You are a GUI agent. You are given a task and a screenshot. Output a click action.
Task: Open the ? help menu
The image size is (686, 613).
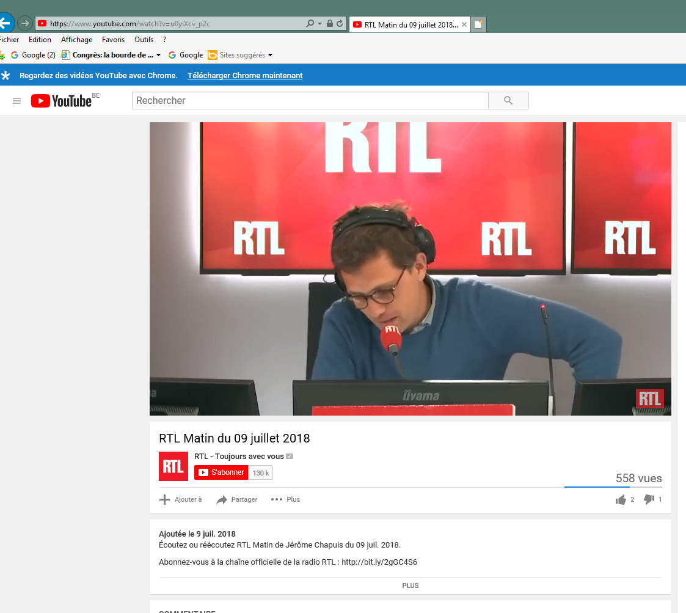164,39
